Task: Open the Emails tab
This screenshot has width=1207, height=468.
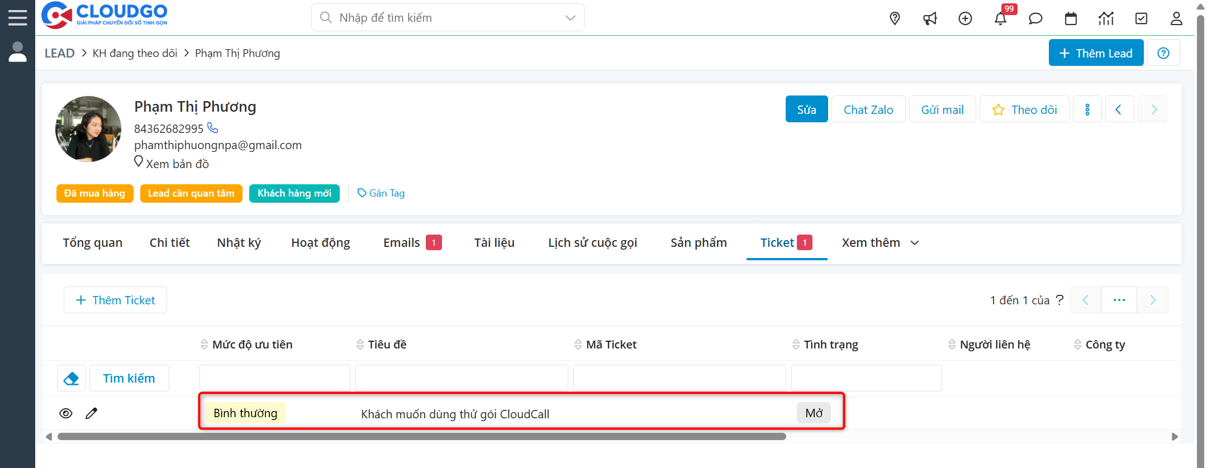Action: [x=402, y=243]
